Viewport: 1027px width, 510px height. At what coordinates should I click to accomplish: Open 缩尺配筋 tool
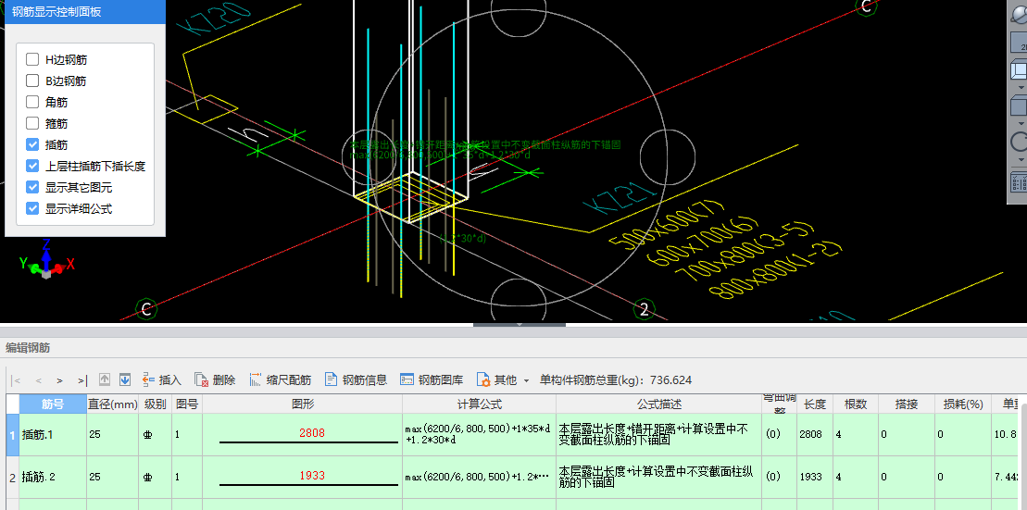click(x=280, y=379)
